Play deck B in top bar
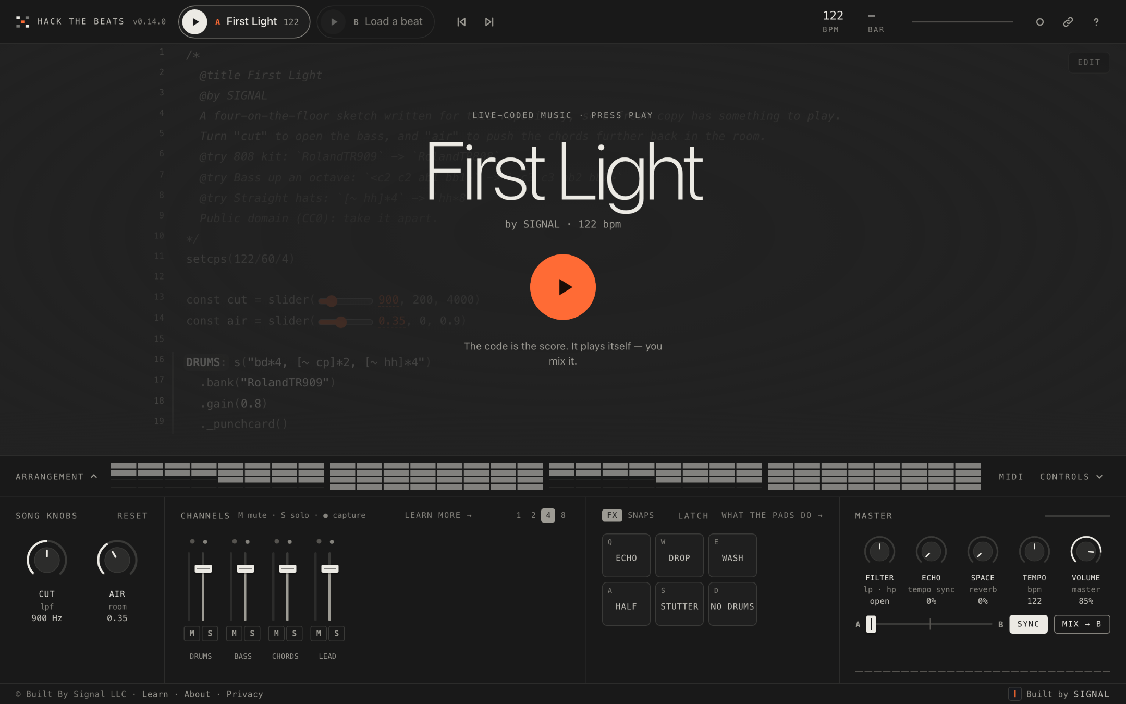This screenshot has height=704, width=1126. point(334,22)
